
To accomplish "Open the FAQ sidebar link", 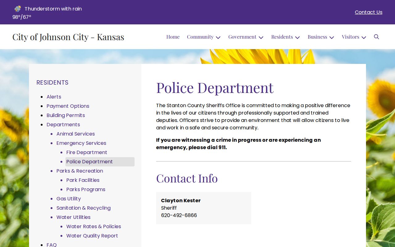I will (52, 245).
